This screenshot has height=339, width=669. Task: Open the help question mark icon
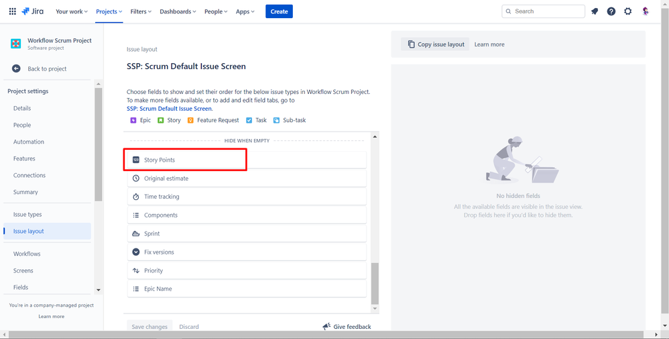pyautogui.click(x=611, y=11)
